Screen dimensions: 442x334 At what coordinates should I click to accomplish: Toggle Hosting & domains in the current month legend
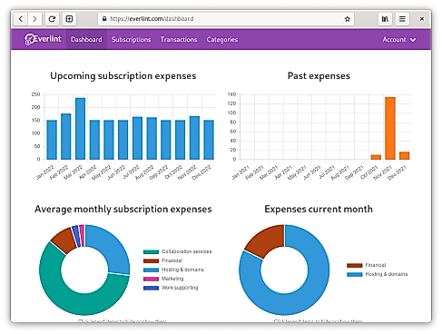(378, 274)
